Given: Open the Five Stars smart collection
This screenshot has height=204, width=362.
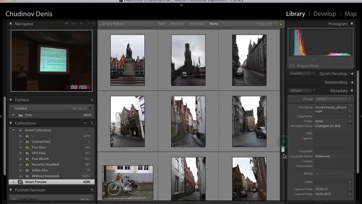Looking at the screenshot, I should click(x=39, y=147).
